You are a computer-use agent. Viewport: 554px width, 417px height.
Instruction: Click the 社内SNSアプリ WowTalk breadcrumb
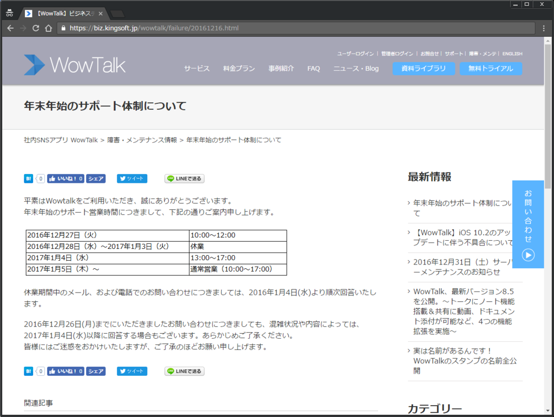[x=61, y=140]
